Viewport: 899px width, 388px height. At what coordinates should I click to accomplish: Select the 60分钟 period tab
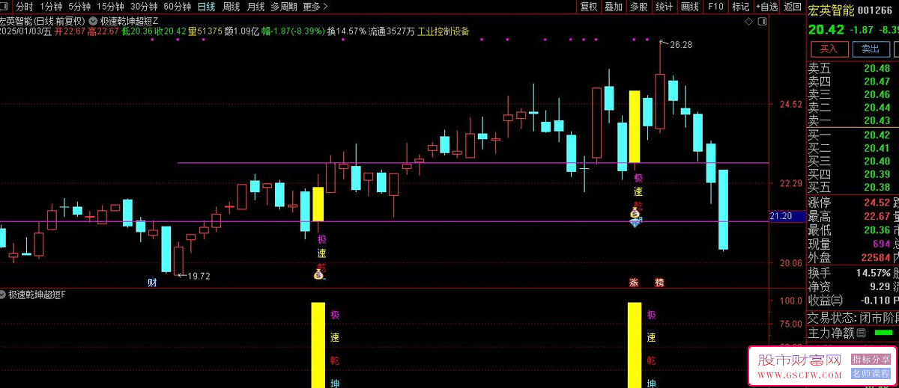click(177, 7)
